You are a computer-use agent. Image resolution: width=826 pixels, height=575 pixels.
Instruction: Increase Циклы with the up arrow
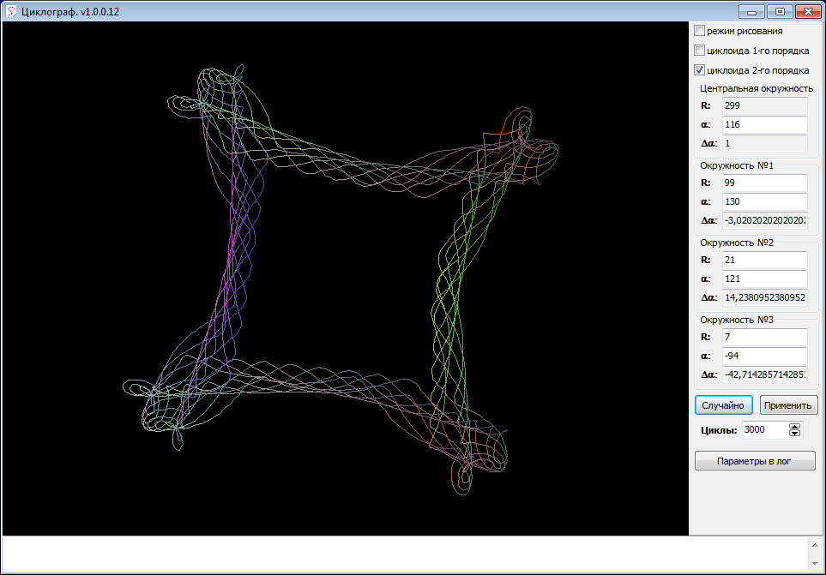(x=794, y=426)
